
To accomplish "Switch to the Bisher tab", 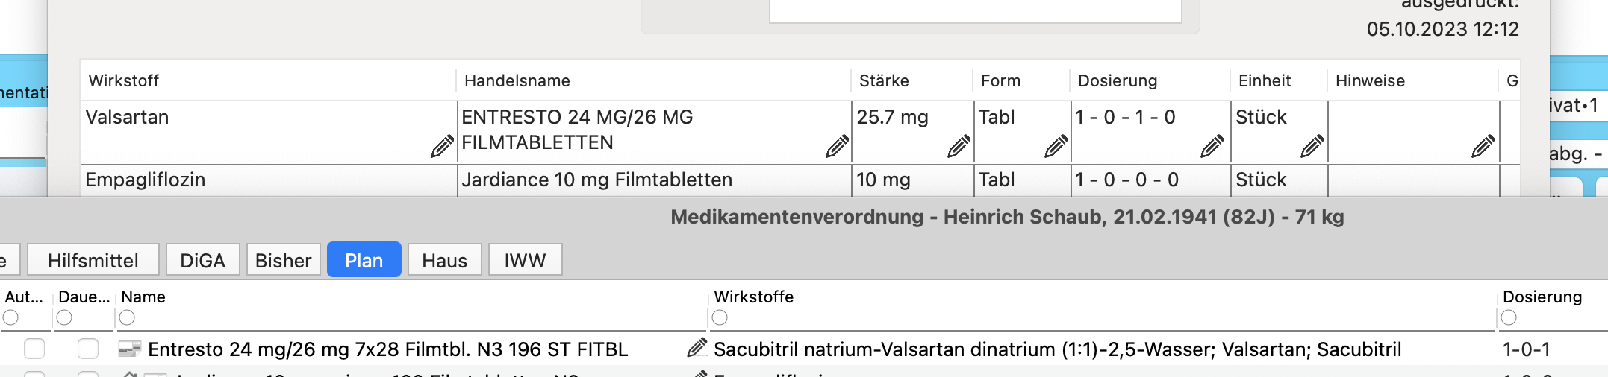I will (x=283, y=260).
